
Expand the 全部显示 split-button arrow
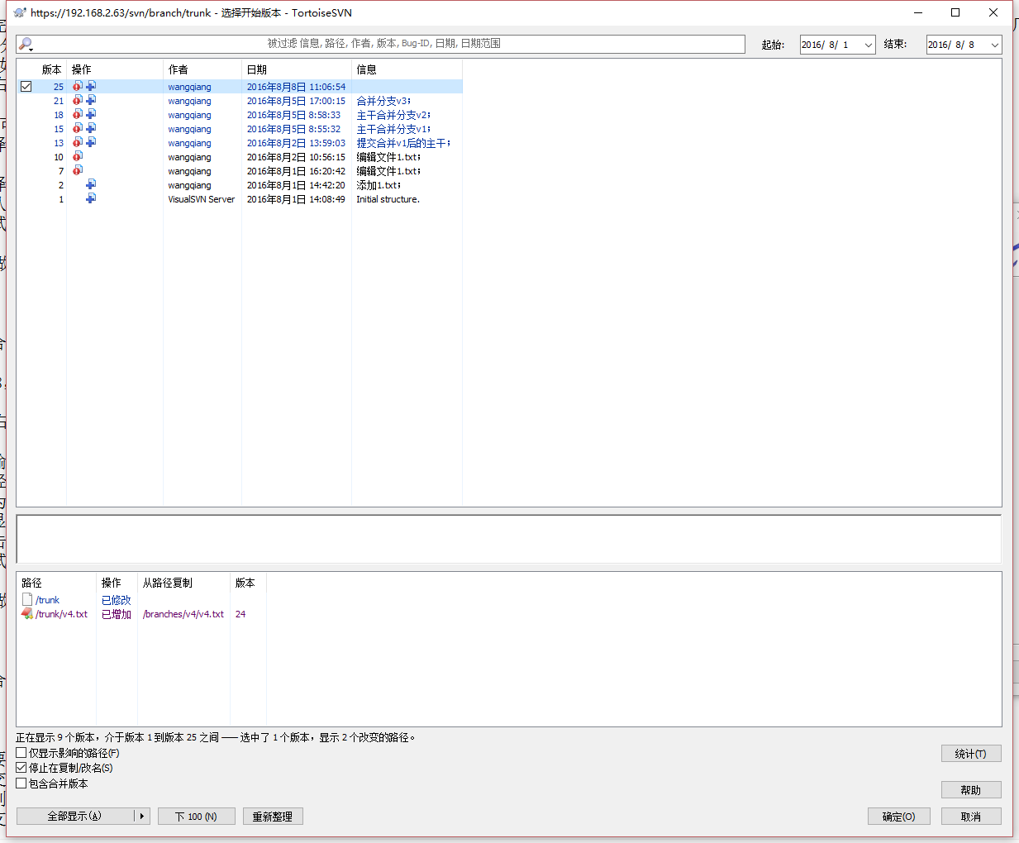click(142, 817)
